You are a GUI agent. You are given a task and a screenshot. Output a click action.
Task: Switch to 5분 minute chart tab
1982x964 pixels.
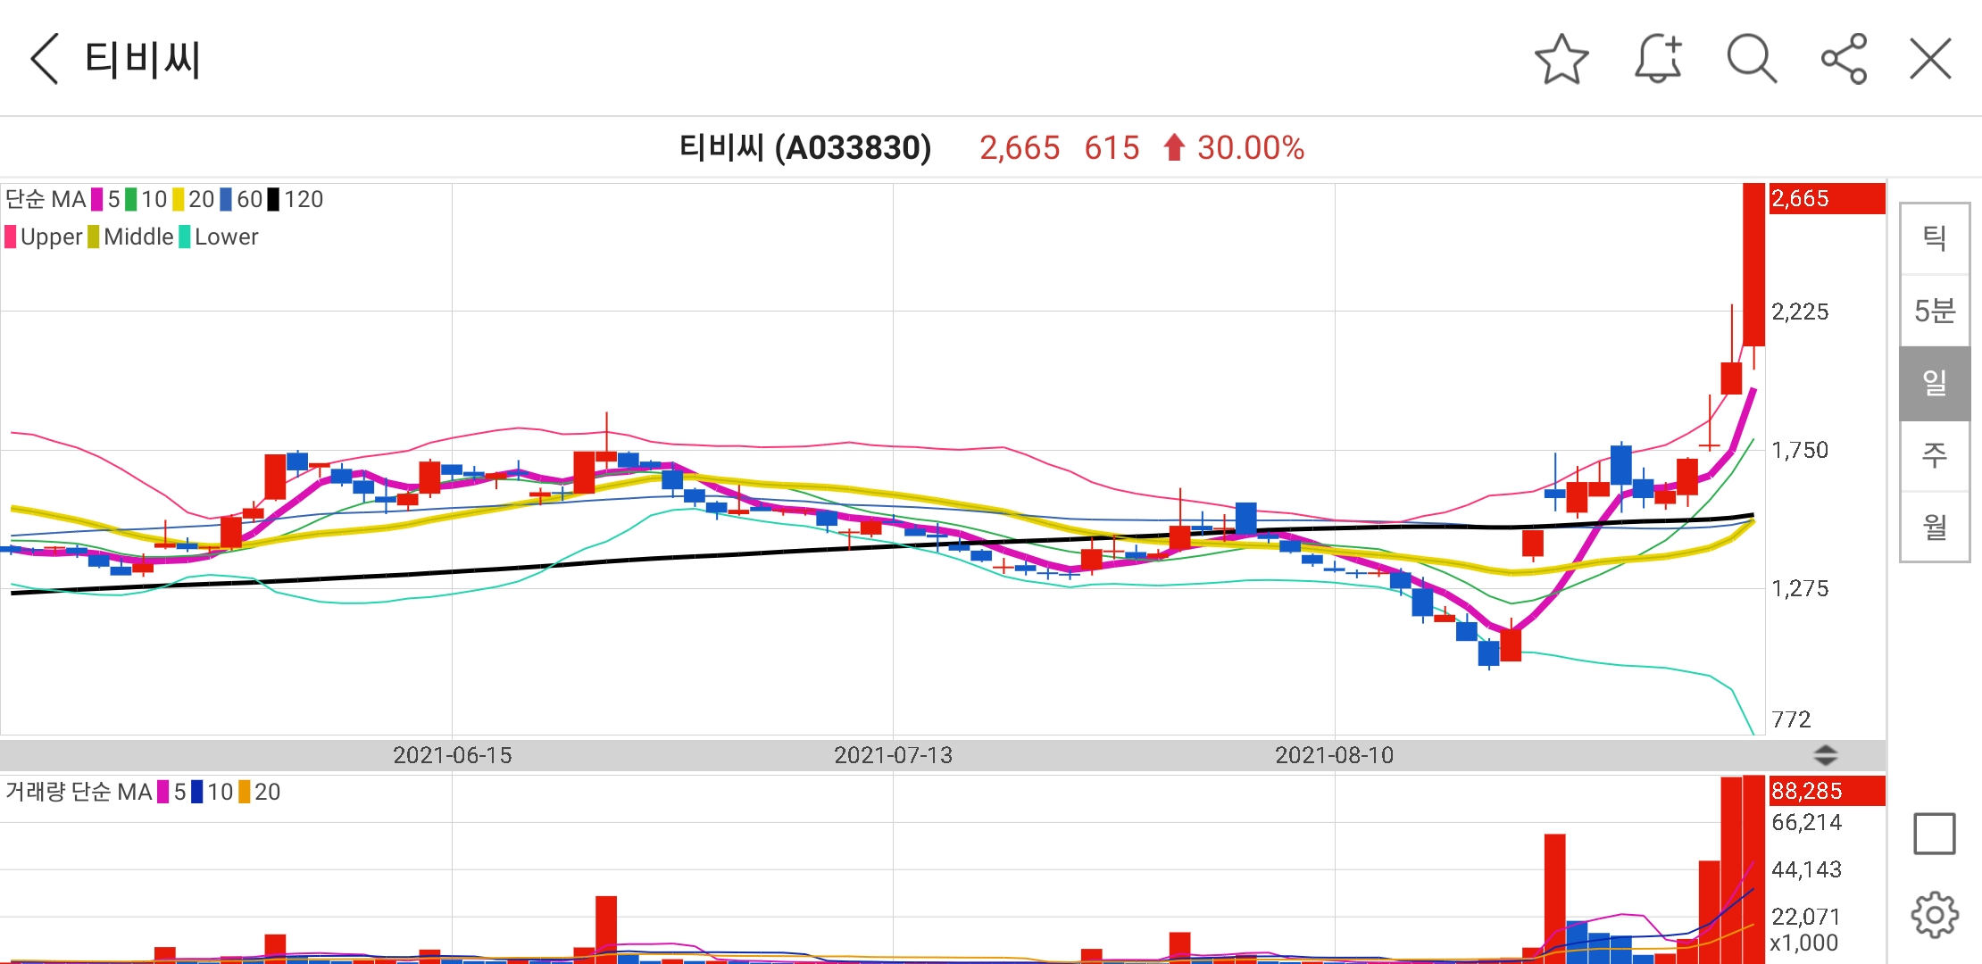click(x=1935, y=311)
